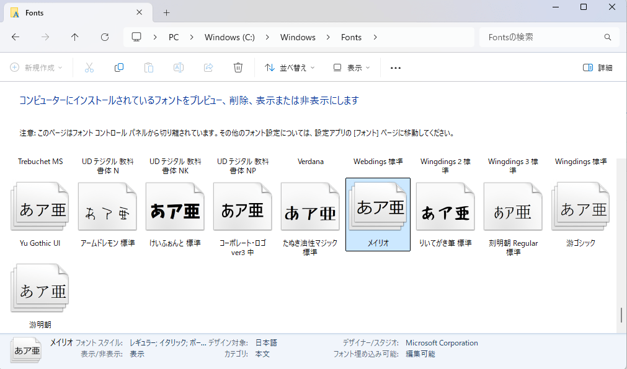Select the けいふぉんと 標準 font icon
Screen dimensions: 627x369
pos(175,206)
